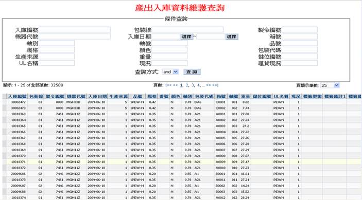Click the 查詢 search button
The height and width of the screenshot is (200, 362).
point(192,72)
